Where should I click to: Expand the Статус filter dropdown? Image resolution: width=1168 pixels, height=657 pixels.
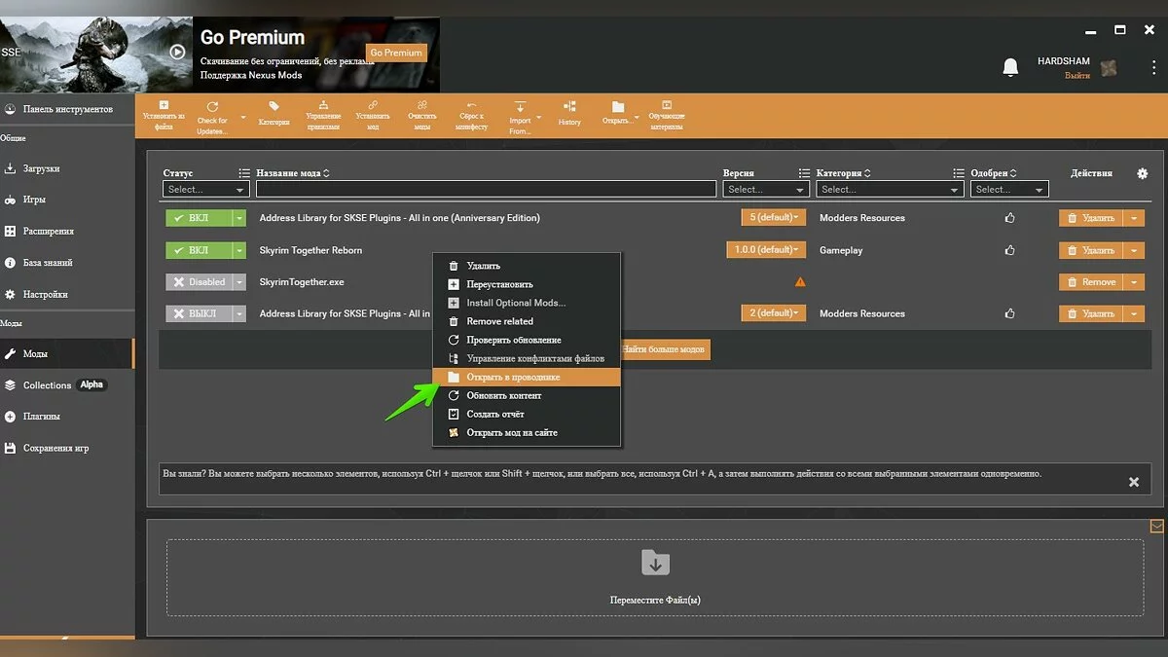point(206,190)
